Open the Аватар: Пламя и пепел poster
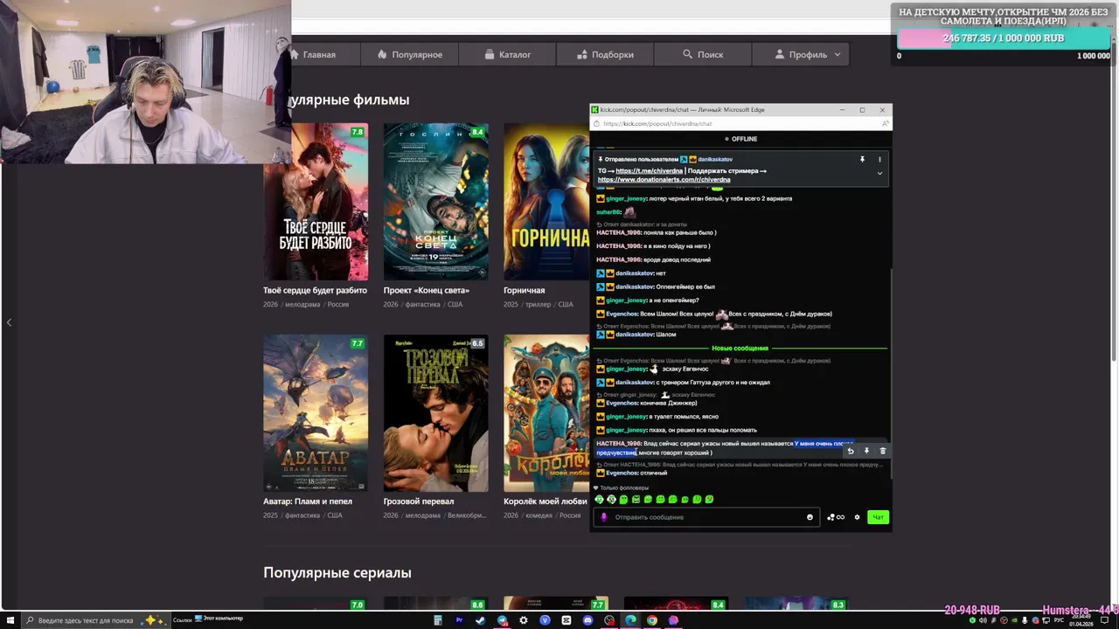Image resolution: width=1119 pixels, height=629 pixels. click(316, 413)
